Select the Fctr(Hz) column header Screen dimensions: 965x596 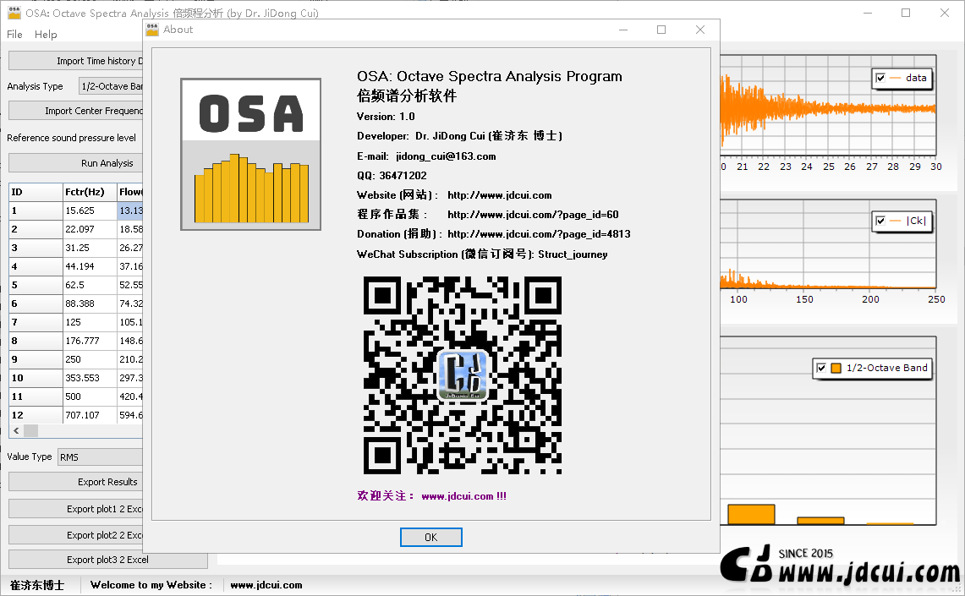coord(90,192)
